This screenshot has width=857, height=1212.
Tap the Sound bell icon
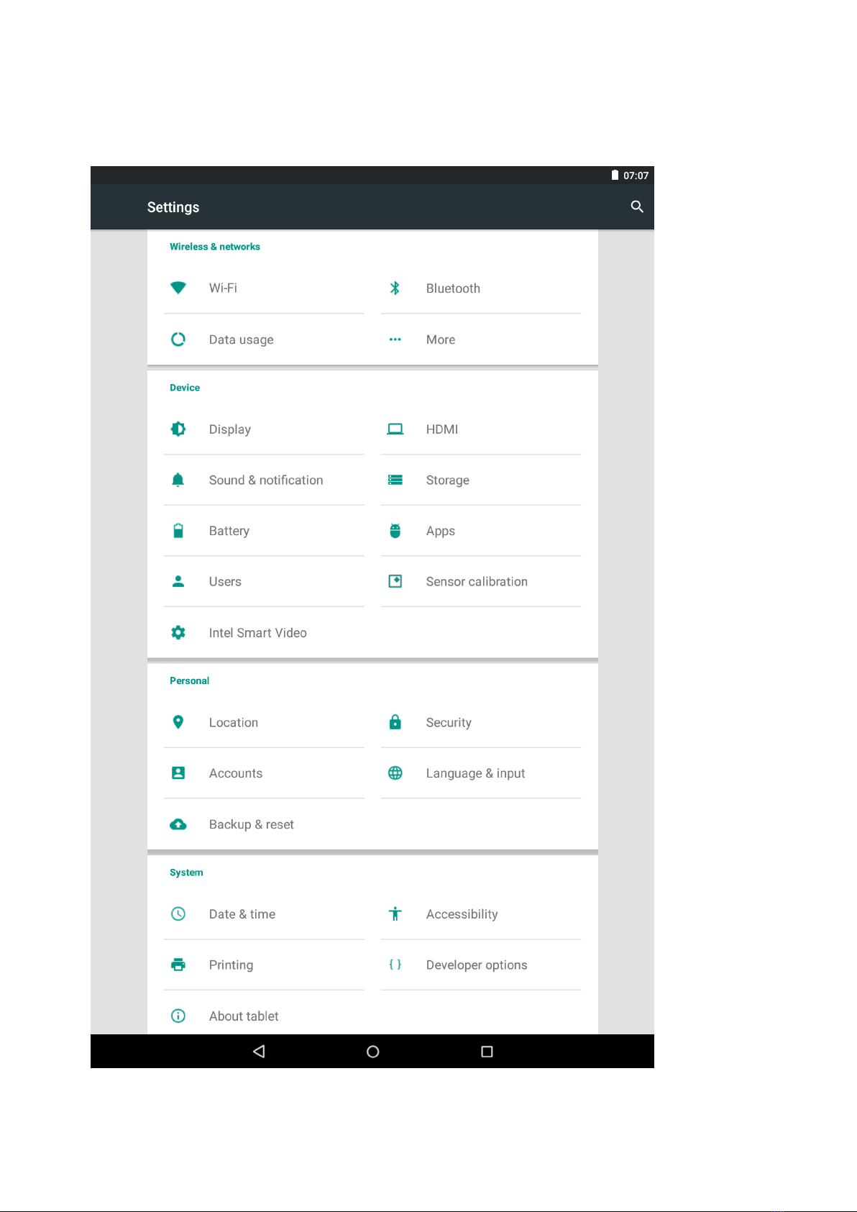tap(178, 480)
